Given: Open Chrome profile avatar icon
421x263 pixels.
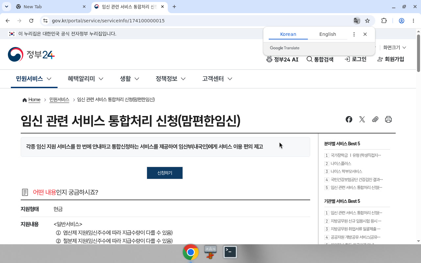Looking at the screenshot, I should tap(402, 21).
